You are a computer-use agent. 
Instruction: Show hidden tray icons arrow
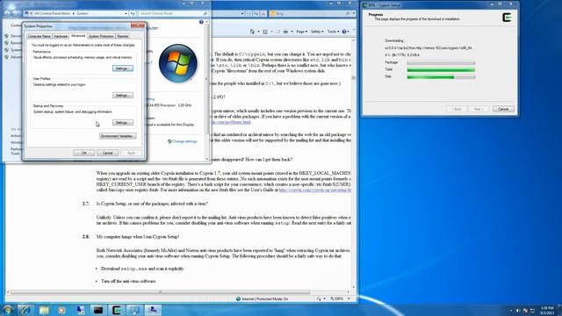tap(511, 311)
